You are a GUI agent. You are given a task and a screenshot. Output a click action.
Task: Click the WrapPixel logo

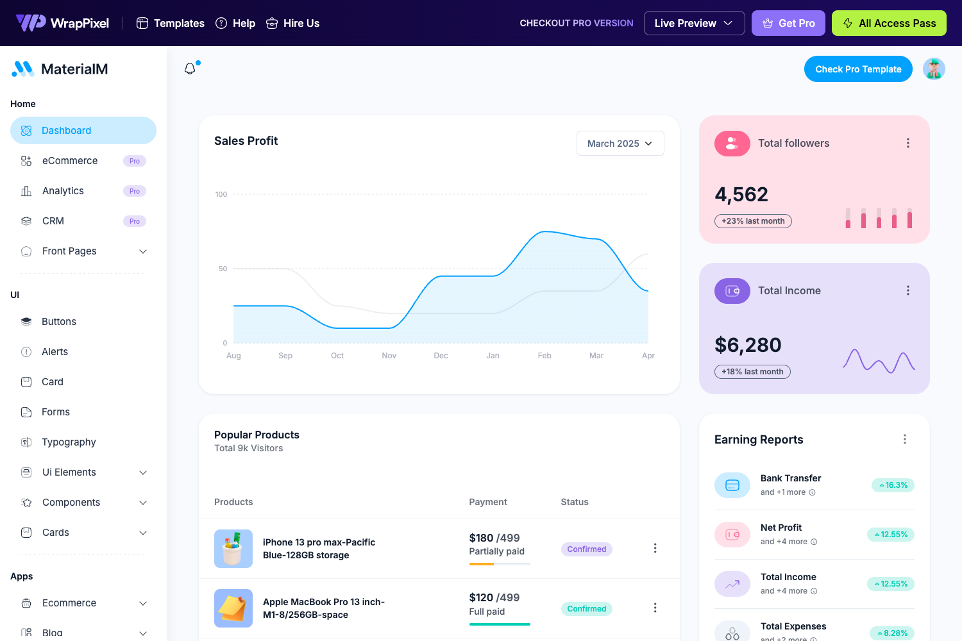tap(62, 23)
